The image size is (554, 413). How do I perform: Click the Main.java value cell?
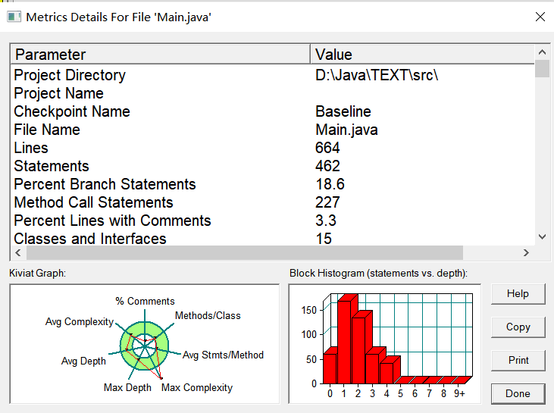[x=346, y=130]
